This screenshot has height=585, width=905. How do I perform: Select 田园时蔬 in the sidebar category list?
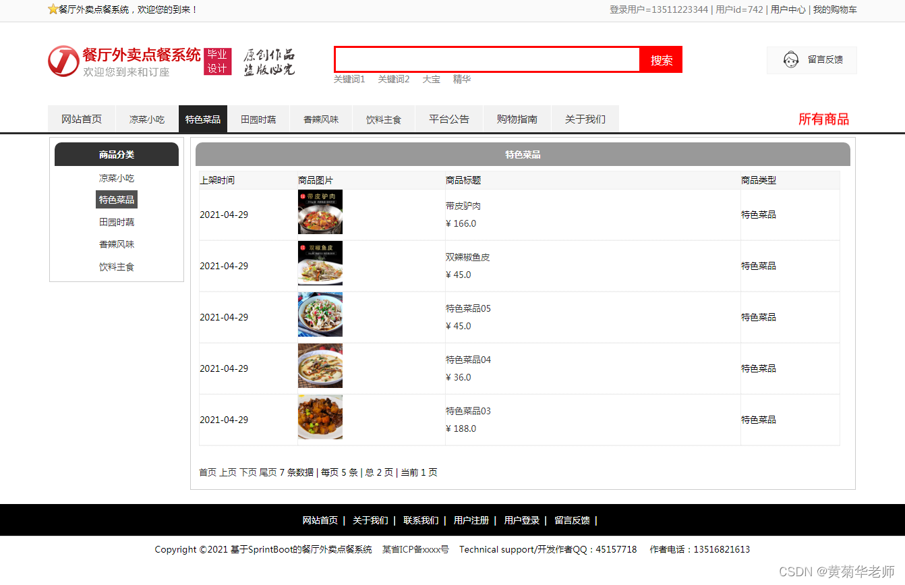coord(117,221)
